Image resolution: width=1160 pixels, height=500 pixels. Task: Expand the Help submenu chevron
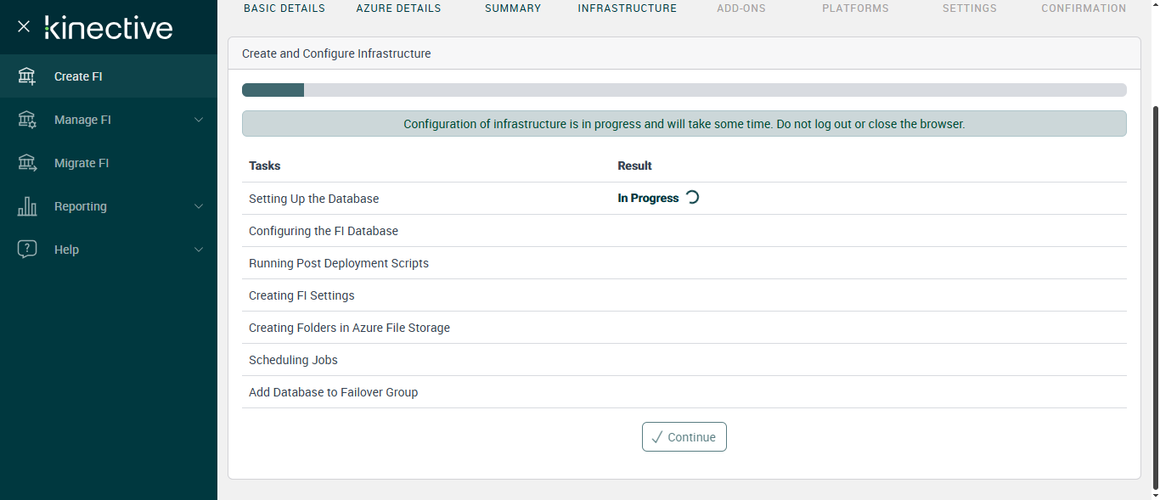(x=199, y=250)
